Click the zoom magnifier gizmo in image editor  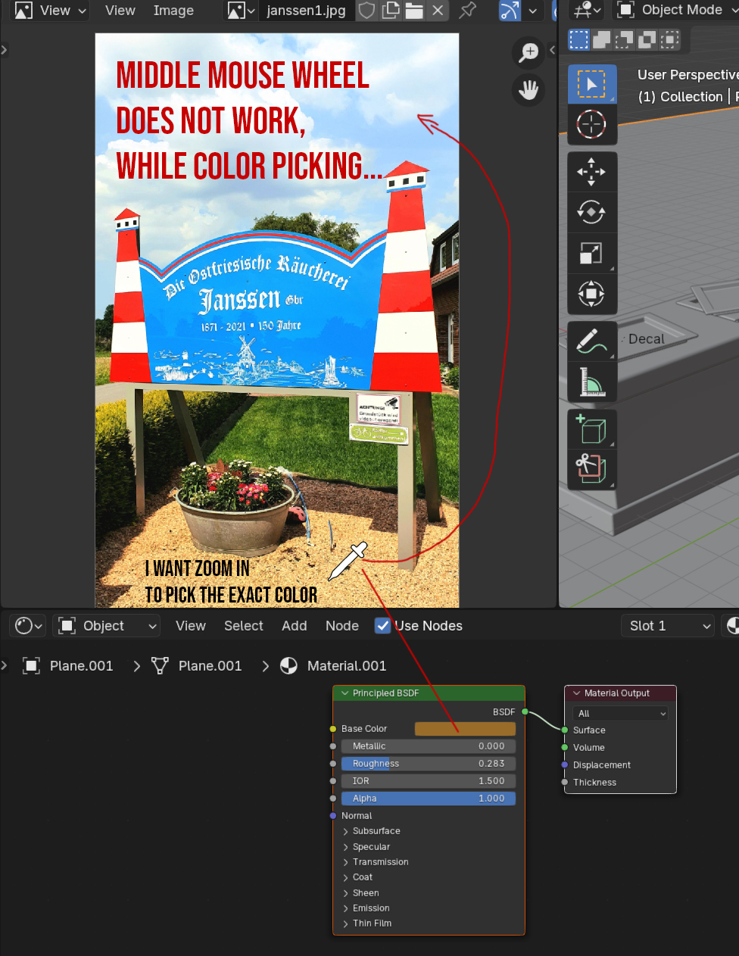[529, 52]
